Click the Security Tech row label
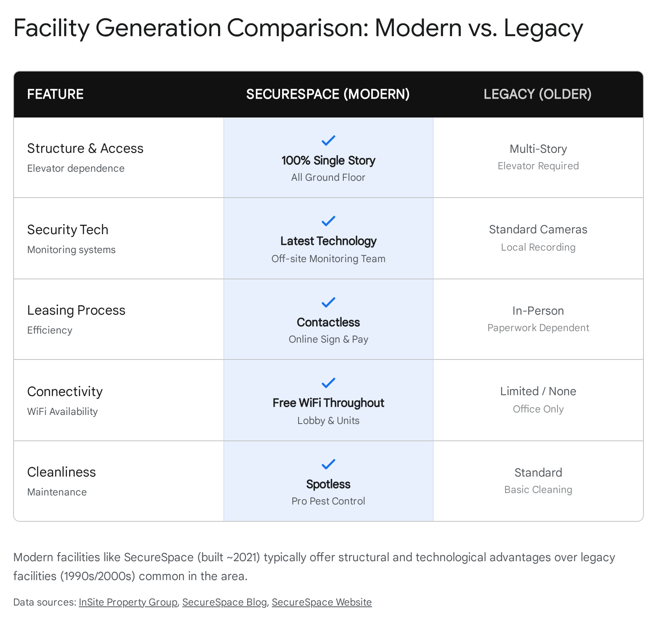Viewport: 657px width, 622px height. (x=68, y=230)
